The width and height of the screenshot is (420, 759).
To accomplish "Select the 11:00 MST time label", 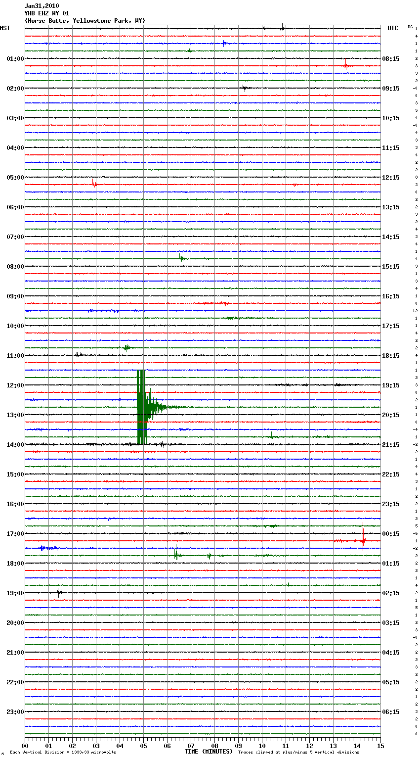I will 15,356.
